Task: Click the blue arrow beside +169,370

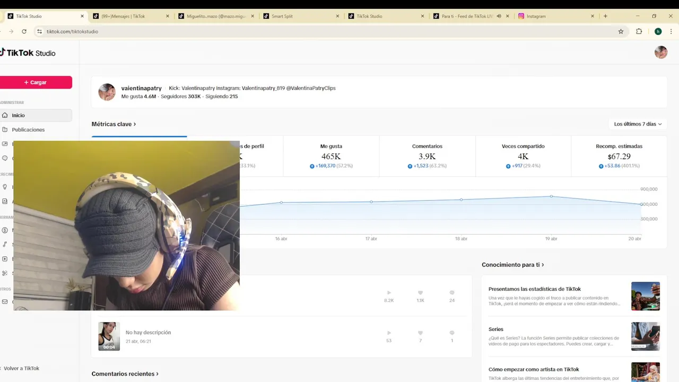Action: click(x=312, y=166)
